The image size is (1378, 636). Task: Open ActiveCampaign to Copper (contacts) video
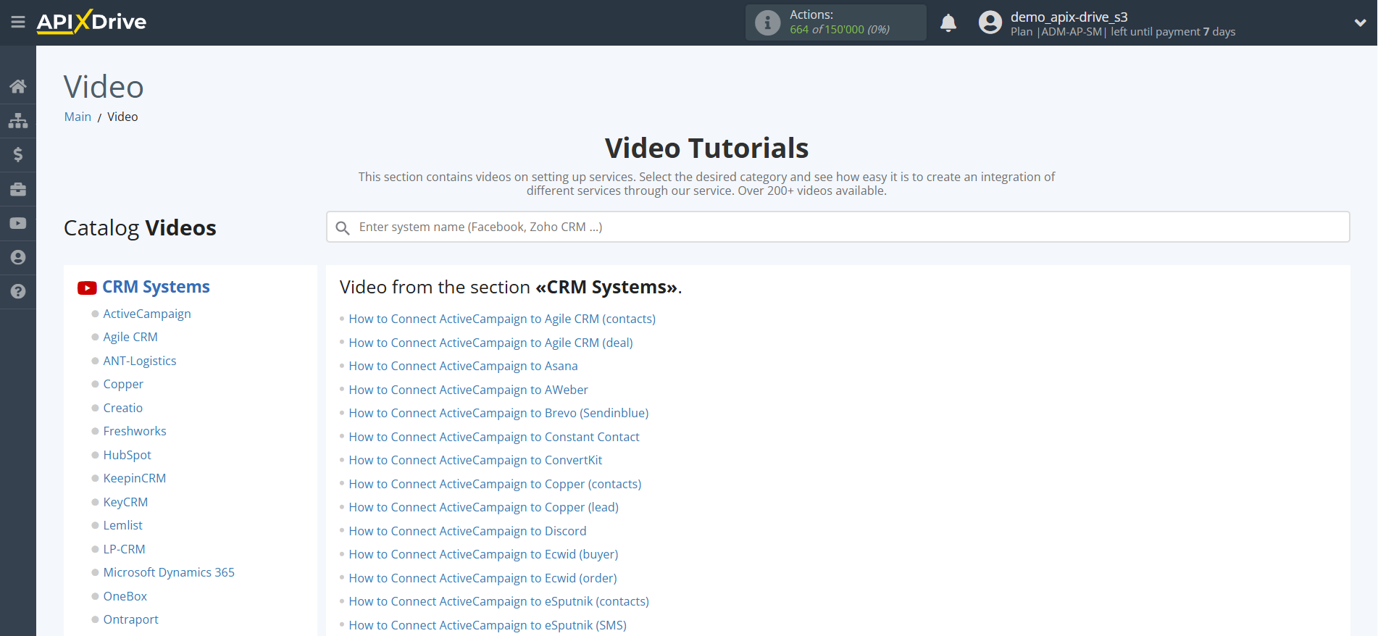495,484
